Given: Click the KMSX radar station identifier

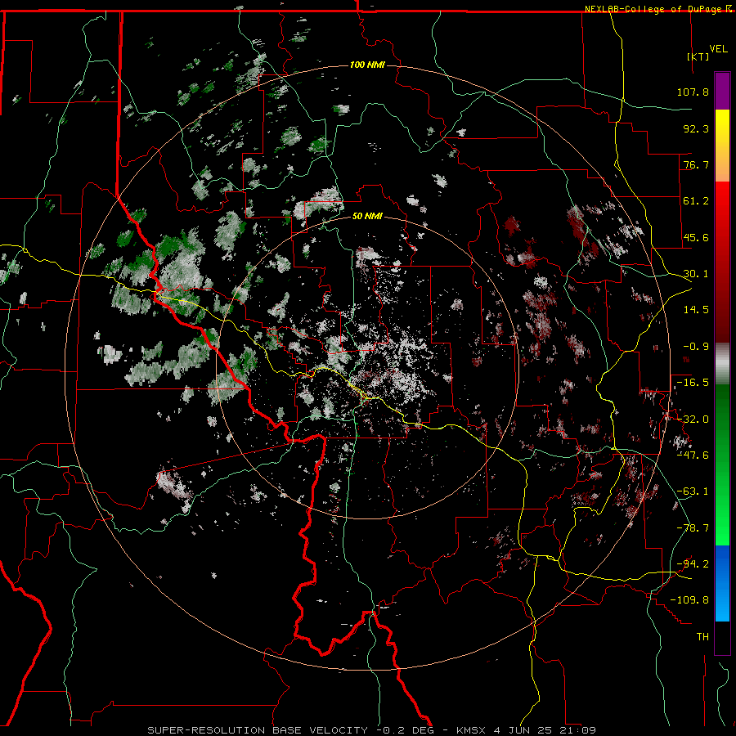Looking at the screenshot, I should [x=472, y=730].
